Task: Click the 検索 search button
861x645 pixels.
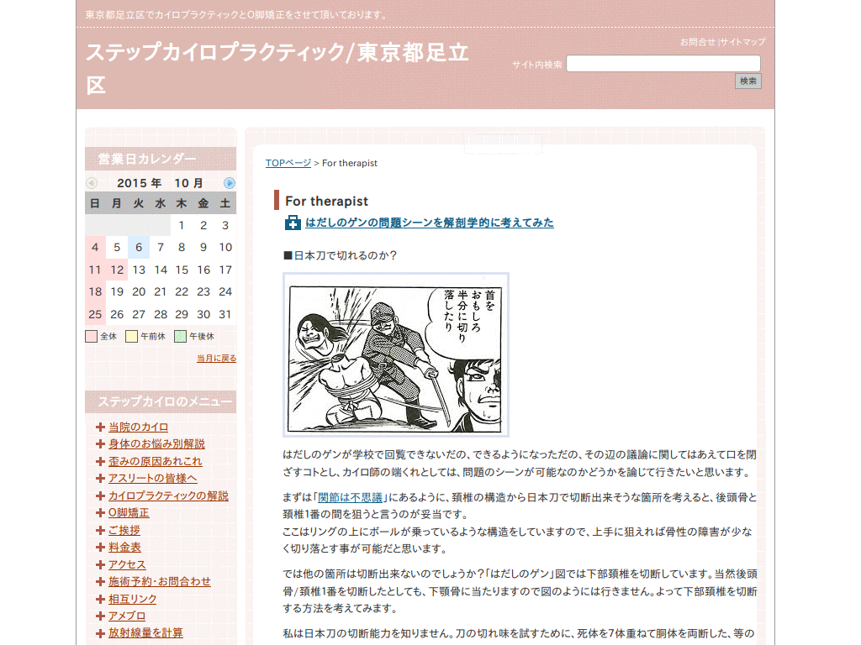Action: click(747, 81)
